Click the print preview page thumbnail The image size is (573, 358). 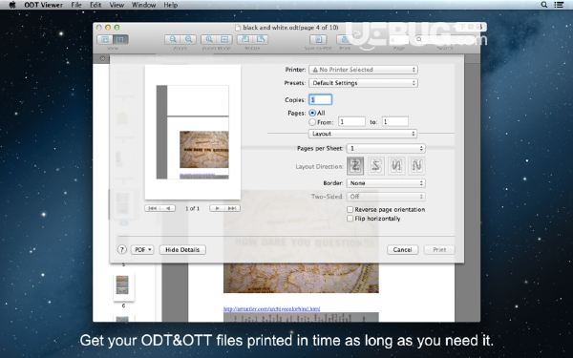[x=193, y=133]
